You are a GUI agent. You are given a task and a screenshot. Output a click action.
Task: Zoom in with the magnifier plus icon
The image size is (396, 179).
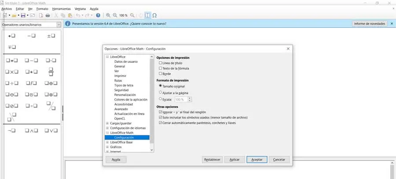click(x=108, y=15)
